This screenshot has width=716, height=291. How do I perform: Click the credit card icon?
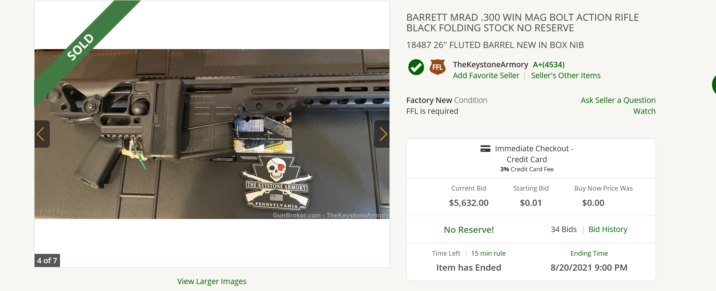485,149
